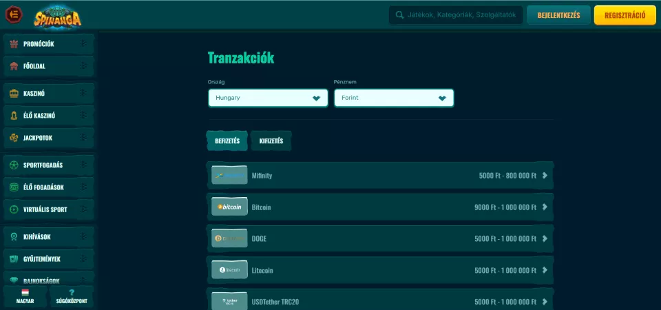Open Virtuális Sport section
The height and width of the screenshot is (310, 661).
(x=47, y=209)
